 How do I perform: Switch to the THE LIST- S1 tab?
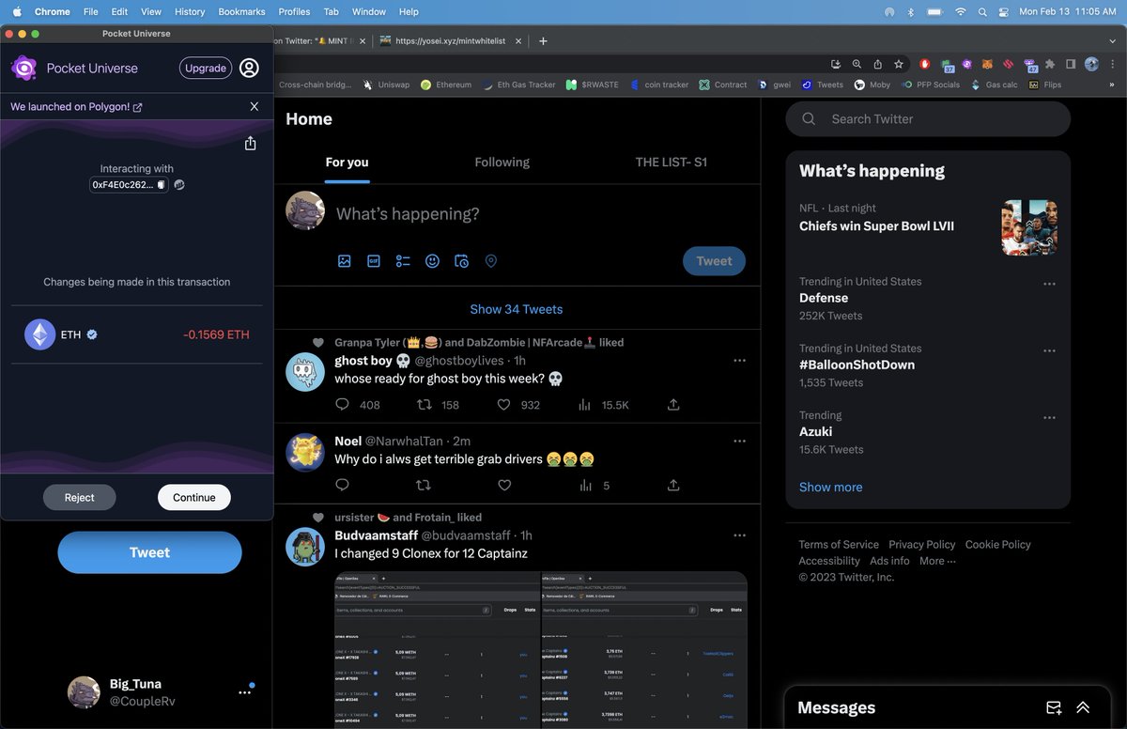click(x=672, y=162)
